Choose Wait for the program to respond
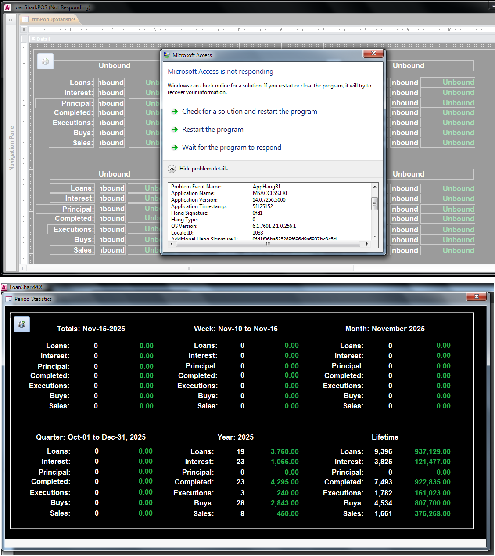495x556 pixels. (x=231, y=148)
